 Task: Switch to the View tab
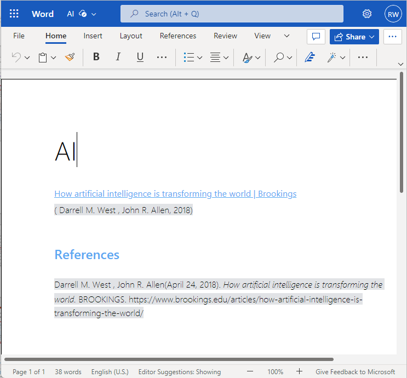click(262, 36)
